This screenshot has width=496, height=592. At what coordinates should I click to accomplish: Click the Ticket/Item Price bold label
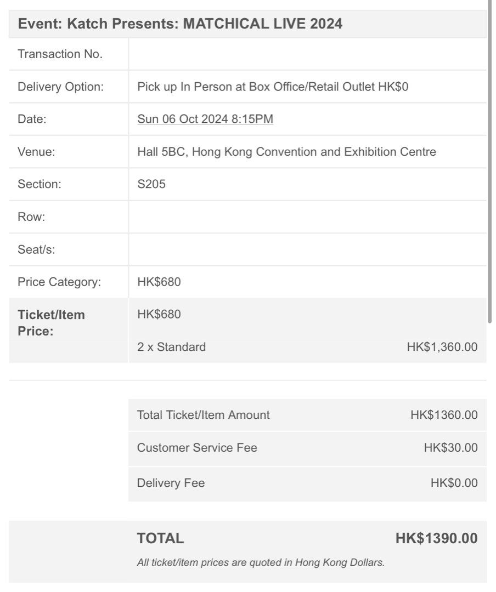coord(51,323)
